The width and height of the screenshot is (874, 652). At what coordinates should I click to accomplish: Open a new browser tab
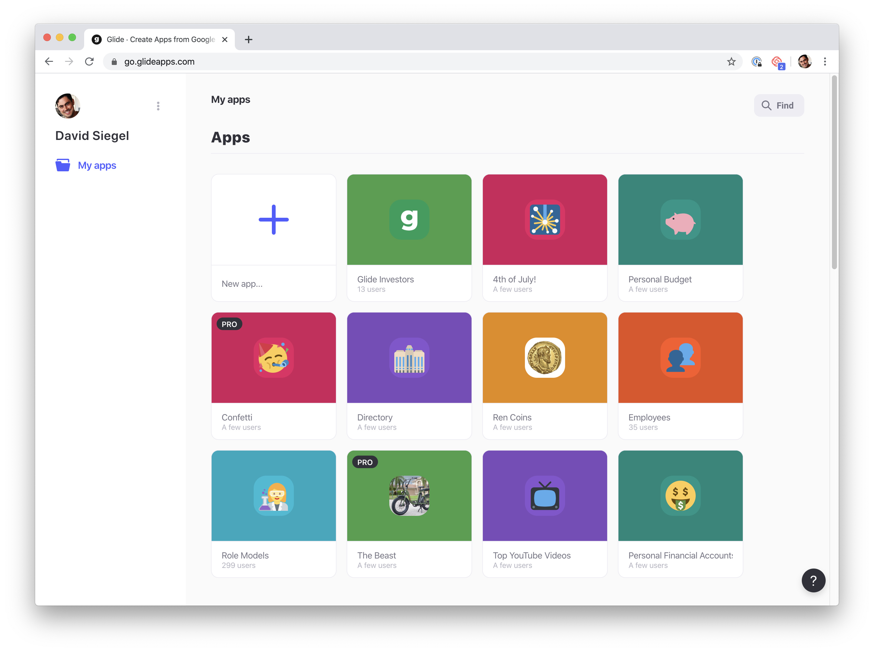click(248, 40)
